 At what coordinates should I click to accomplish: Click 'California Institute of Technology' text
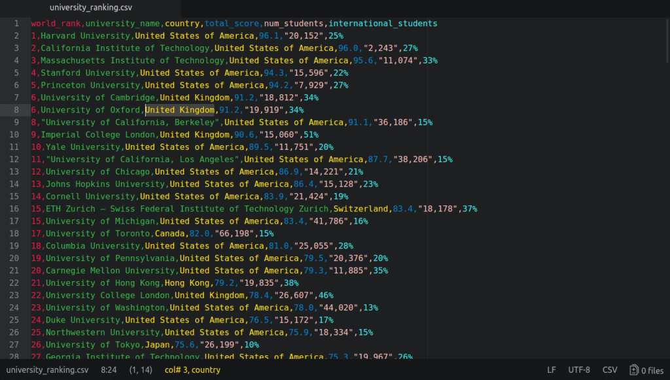tap(125, 48)
